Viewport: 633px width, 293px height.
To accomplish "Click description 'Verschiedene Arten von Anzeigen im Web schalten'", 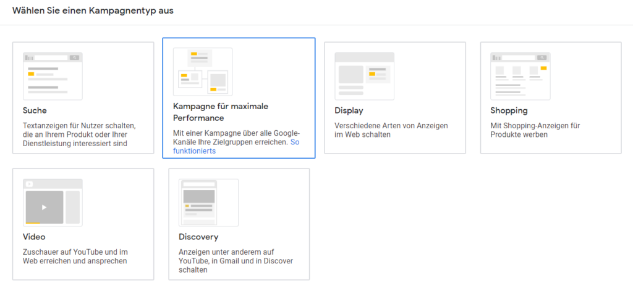I will [391, 130].
